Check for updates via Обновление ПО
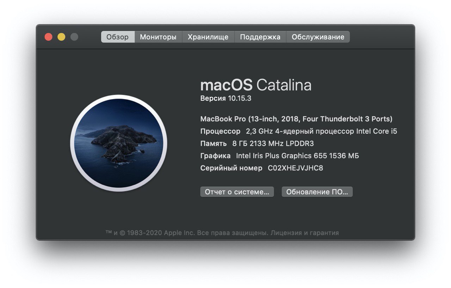Viewport: 451px width, 288px height. click(x=317, y=192)
